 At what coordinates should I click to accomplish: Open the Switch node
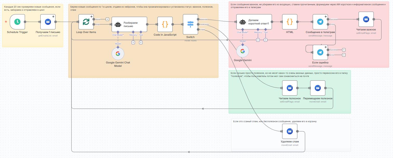point(190,24)
